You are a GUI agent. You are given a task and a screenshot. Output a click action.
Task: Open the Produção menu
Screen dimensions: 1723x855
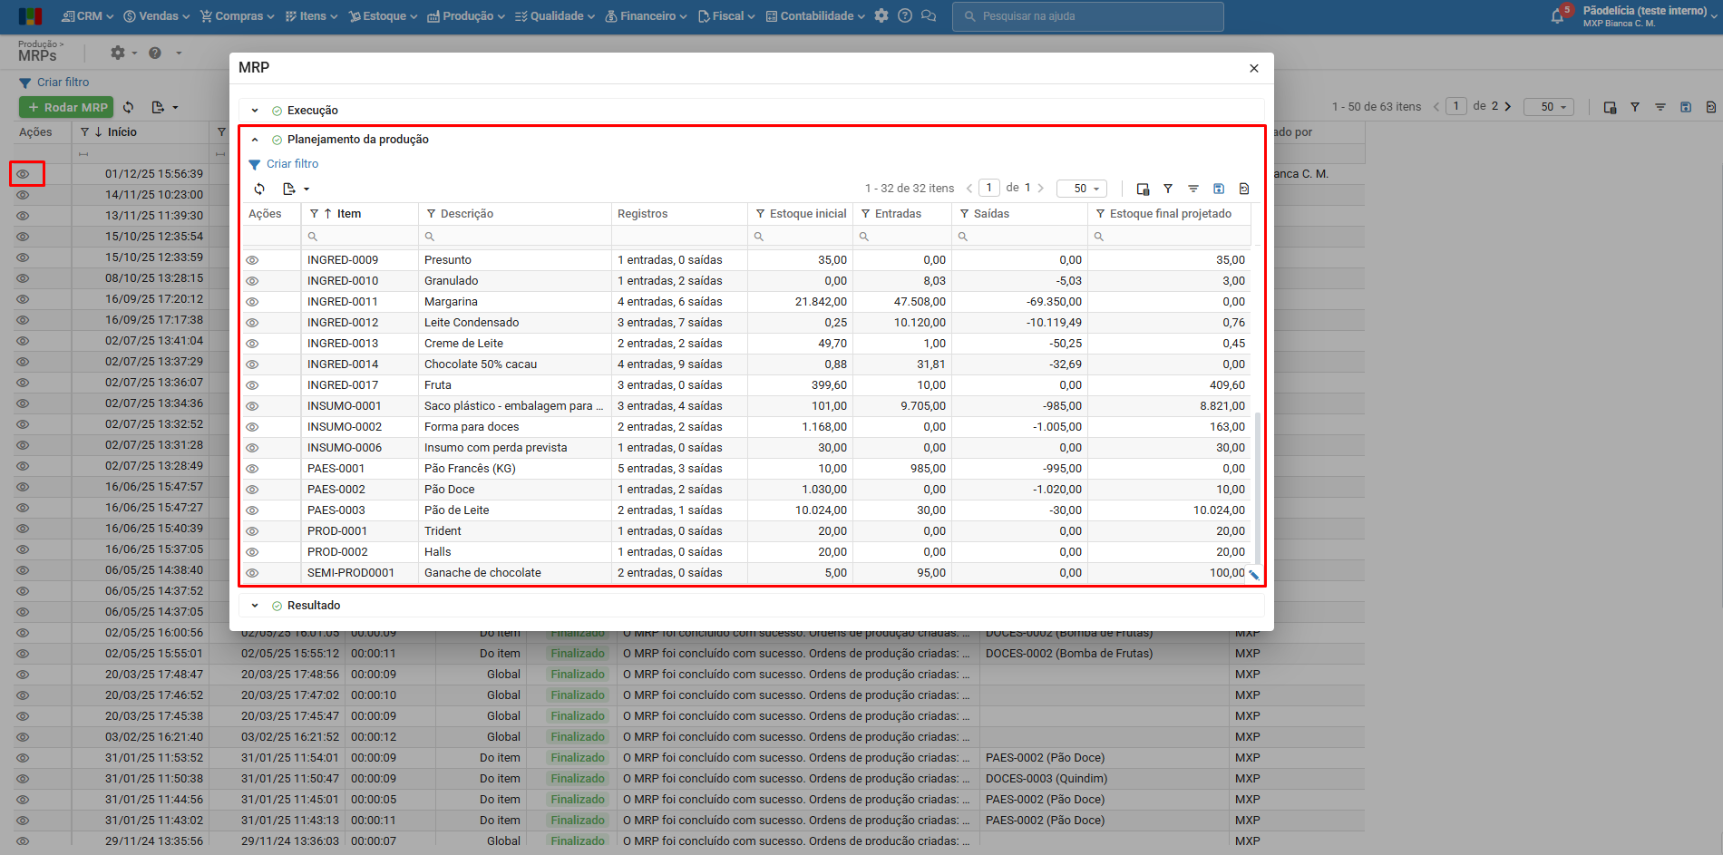(x=466, y=16)
